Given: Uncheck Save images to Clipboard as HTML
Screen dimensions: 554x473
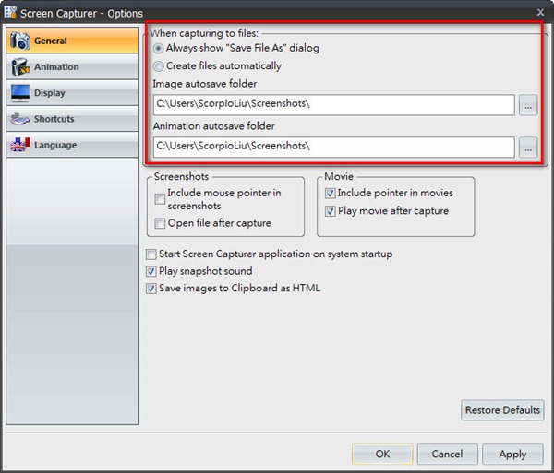Looking at the screenshot, I should (x=151, y=289).
